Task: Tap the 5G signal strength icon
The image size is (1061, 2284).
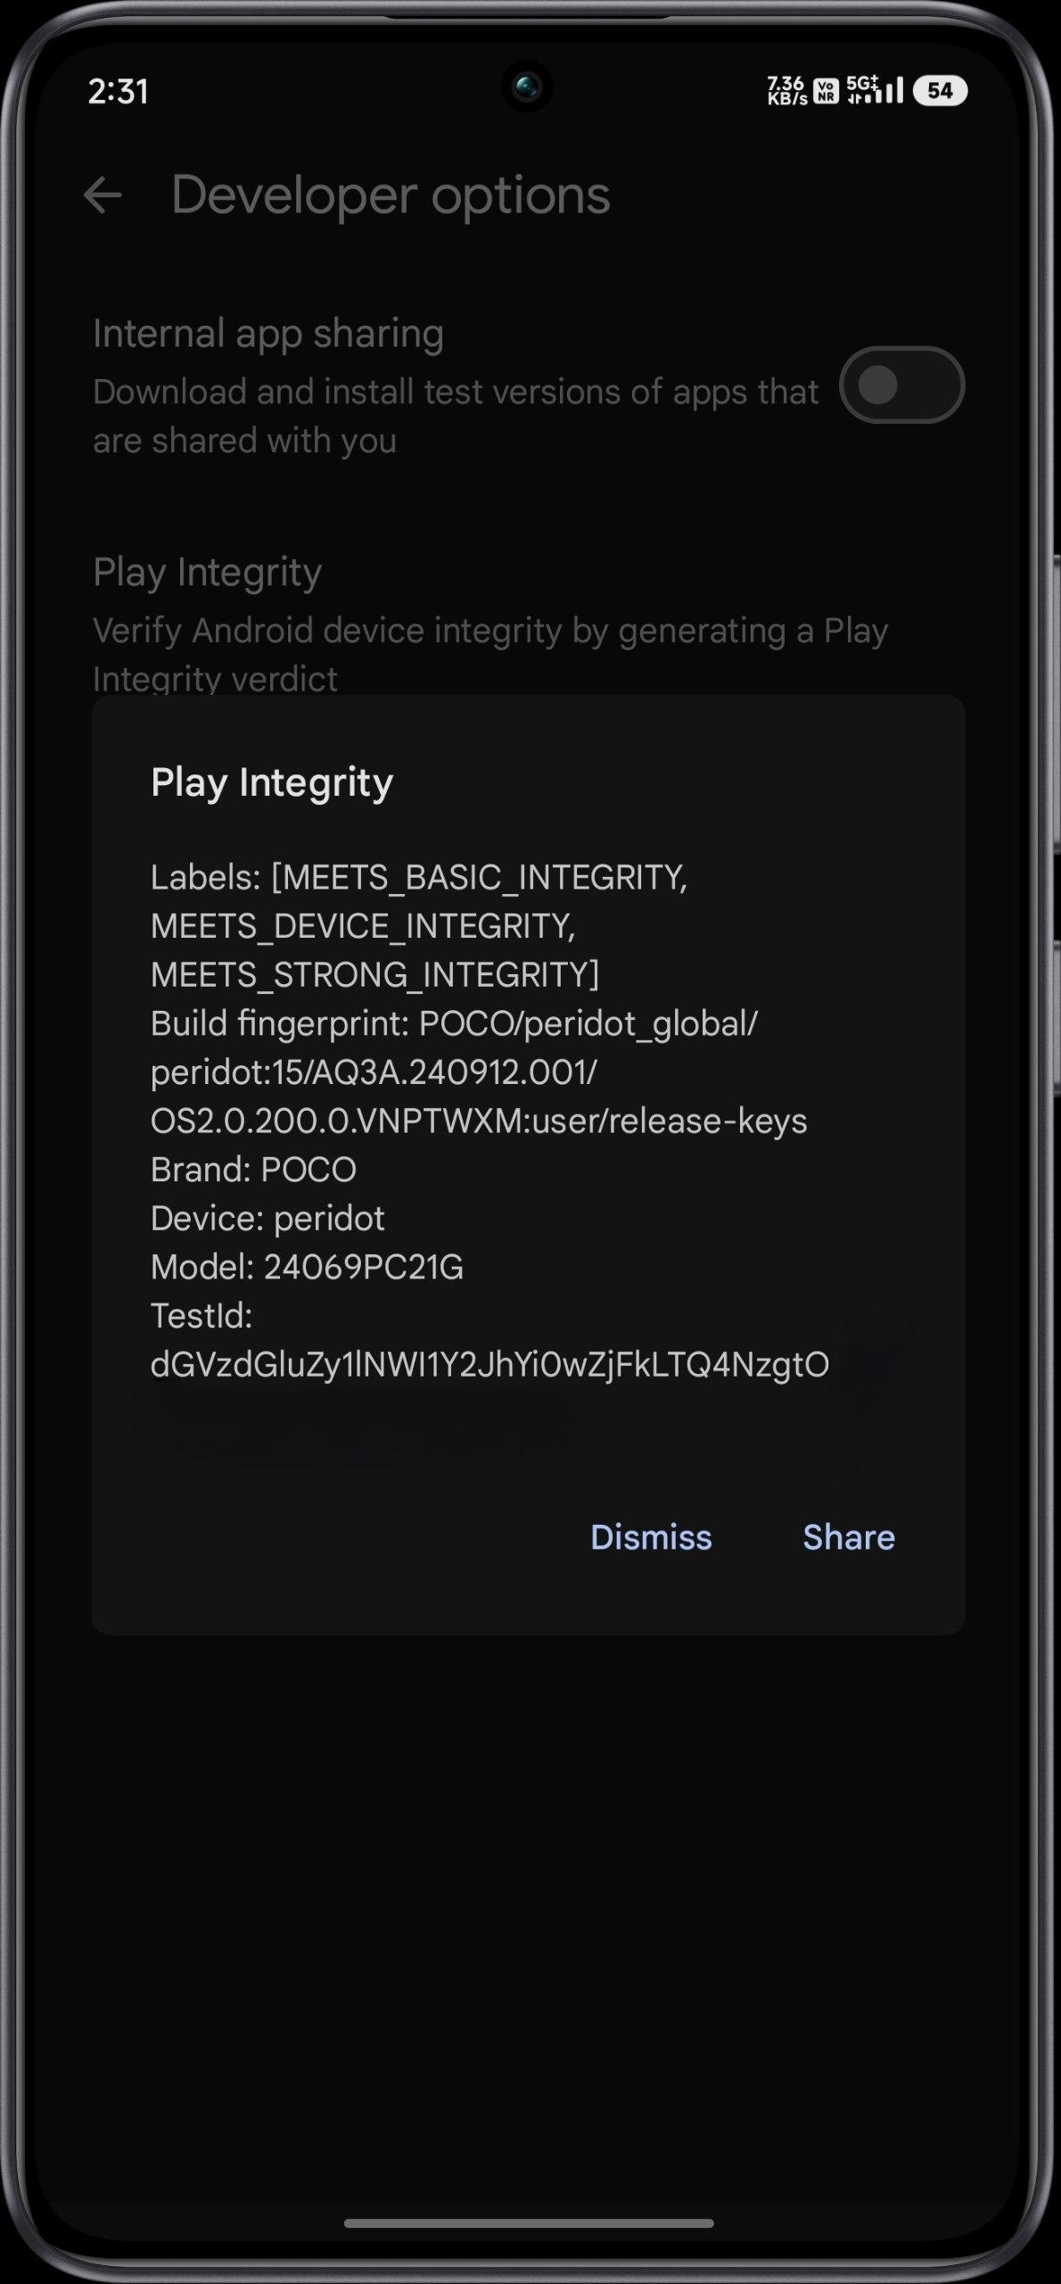Action: pyautogui.click(x=875, y=89)
